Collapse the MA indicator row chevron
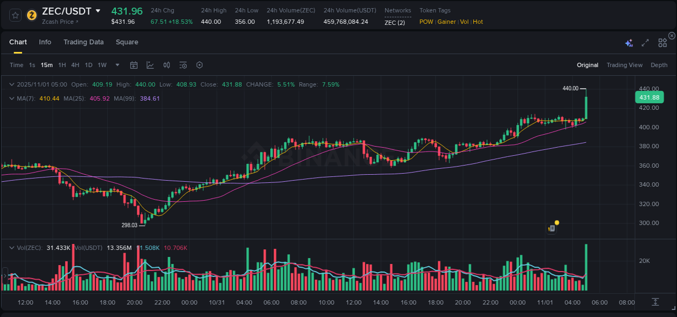677x317 pixels. 12,98
